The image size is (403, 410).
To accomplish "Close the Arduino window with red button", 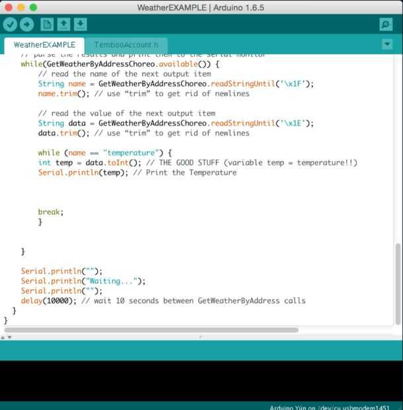I will click(9, 7).
